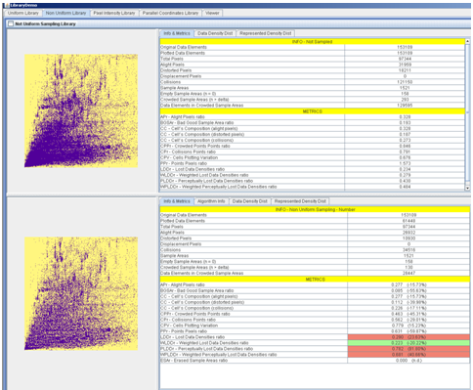Open the Parallel Coordinates Library tab

(170, 13)
